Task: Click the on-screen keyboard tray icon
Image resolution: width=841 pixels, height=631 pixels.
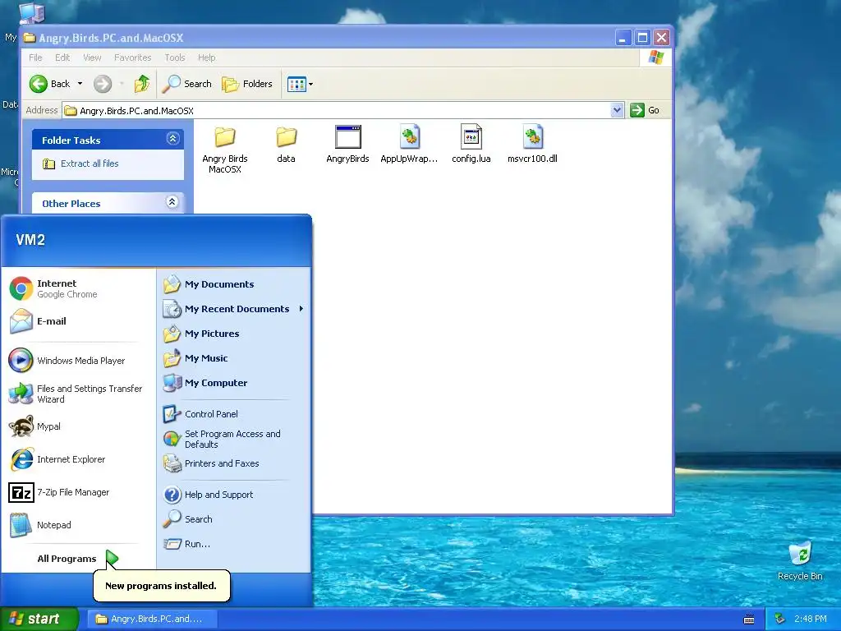Action: point(749,619)
